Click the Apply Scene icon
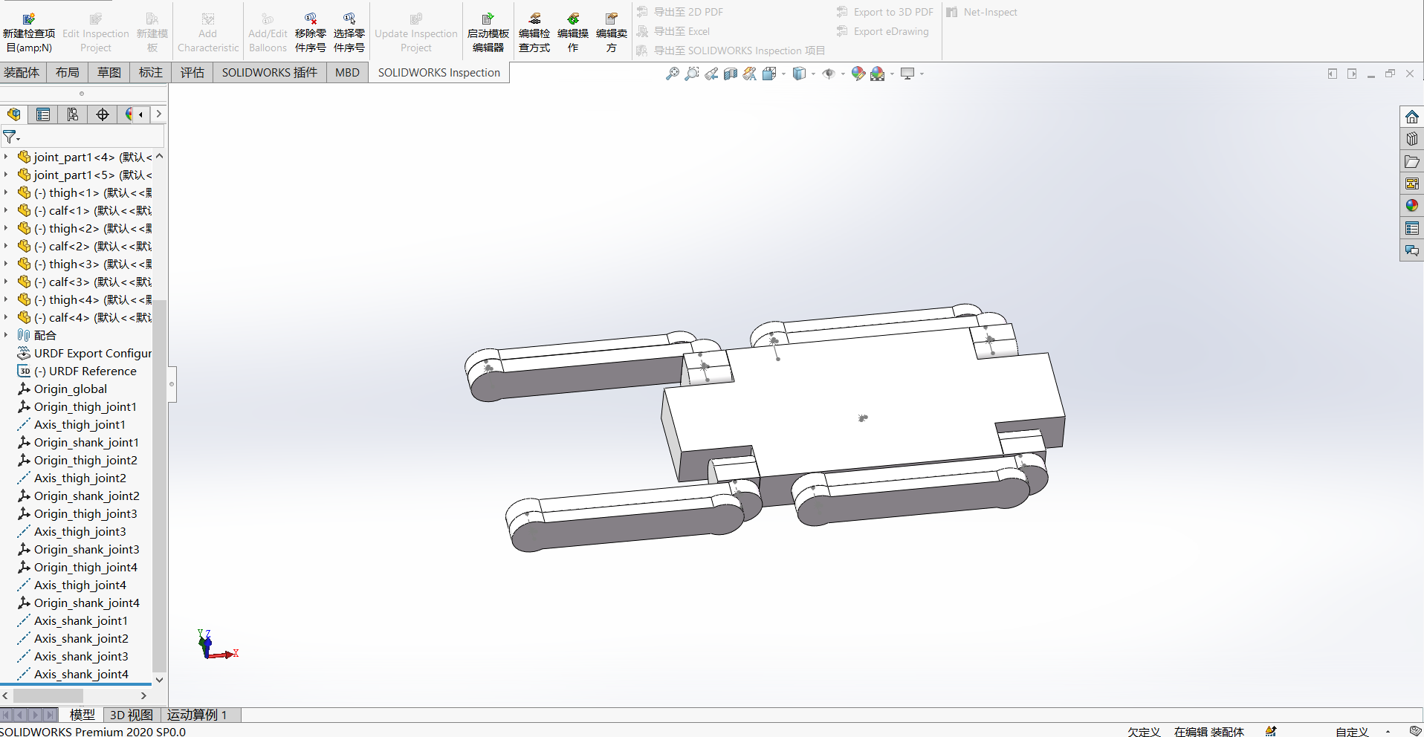The width and height of the screenshot is (1424, 737). (x=878, y=74)
